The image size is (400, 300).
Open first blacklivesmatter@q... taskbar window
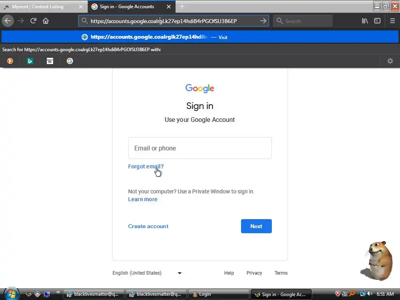coord(93,294)
